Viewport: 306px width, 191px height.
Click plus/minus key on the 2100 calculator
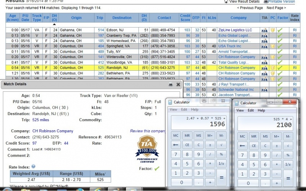pos(277,146)
